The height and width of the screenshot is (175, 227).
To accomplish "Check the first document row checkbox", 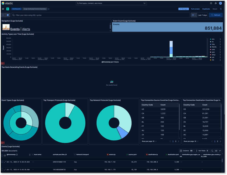I will coord(2,162).
